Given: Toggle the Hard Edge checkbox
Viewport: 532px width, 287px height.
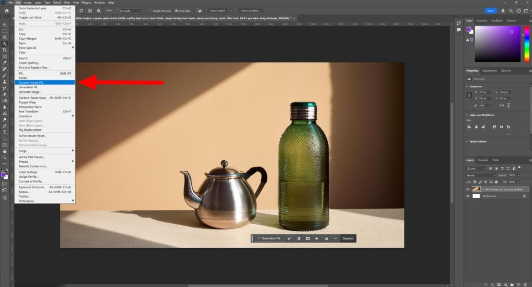Looking at the screenshot, I should [x=176, y=11].
